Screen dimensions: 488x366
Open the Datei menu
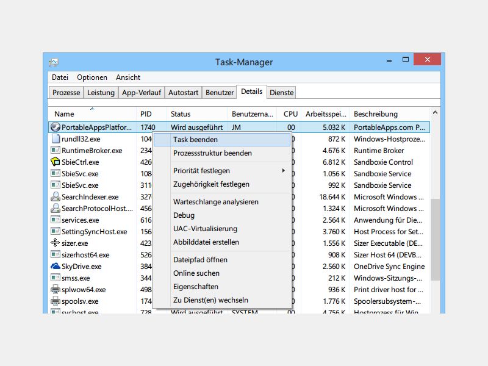tap(60, 77)
